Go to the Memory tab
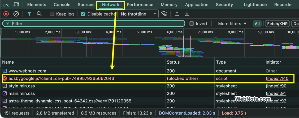This screenshot has width=299, height=118. (169, 4)
